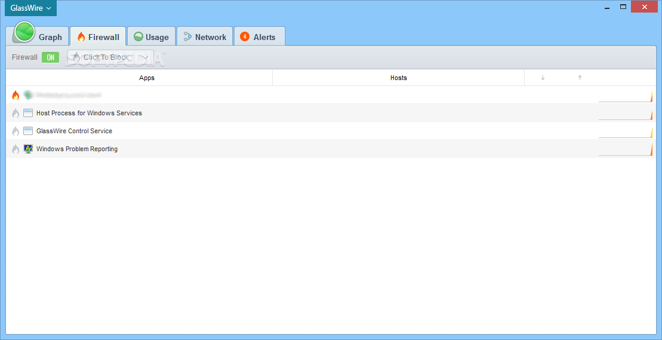The image size is (662, 340).
Task: Click the Firewall label beside the ON switch
Action: pos(24,57)
